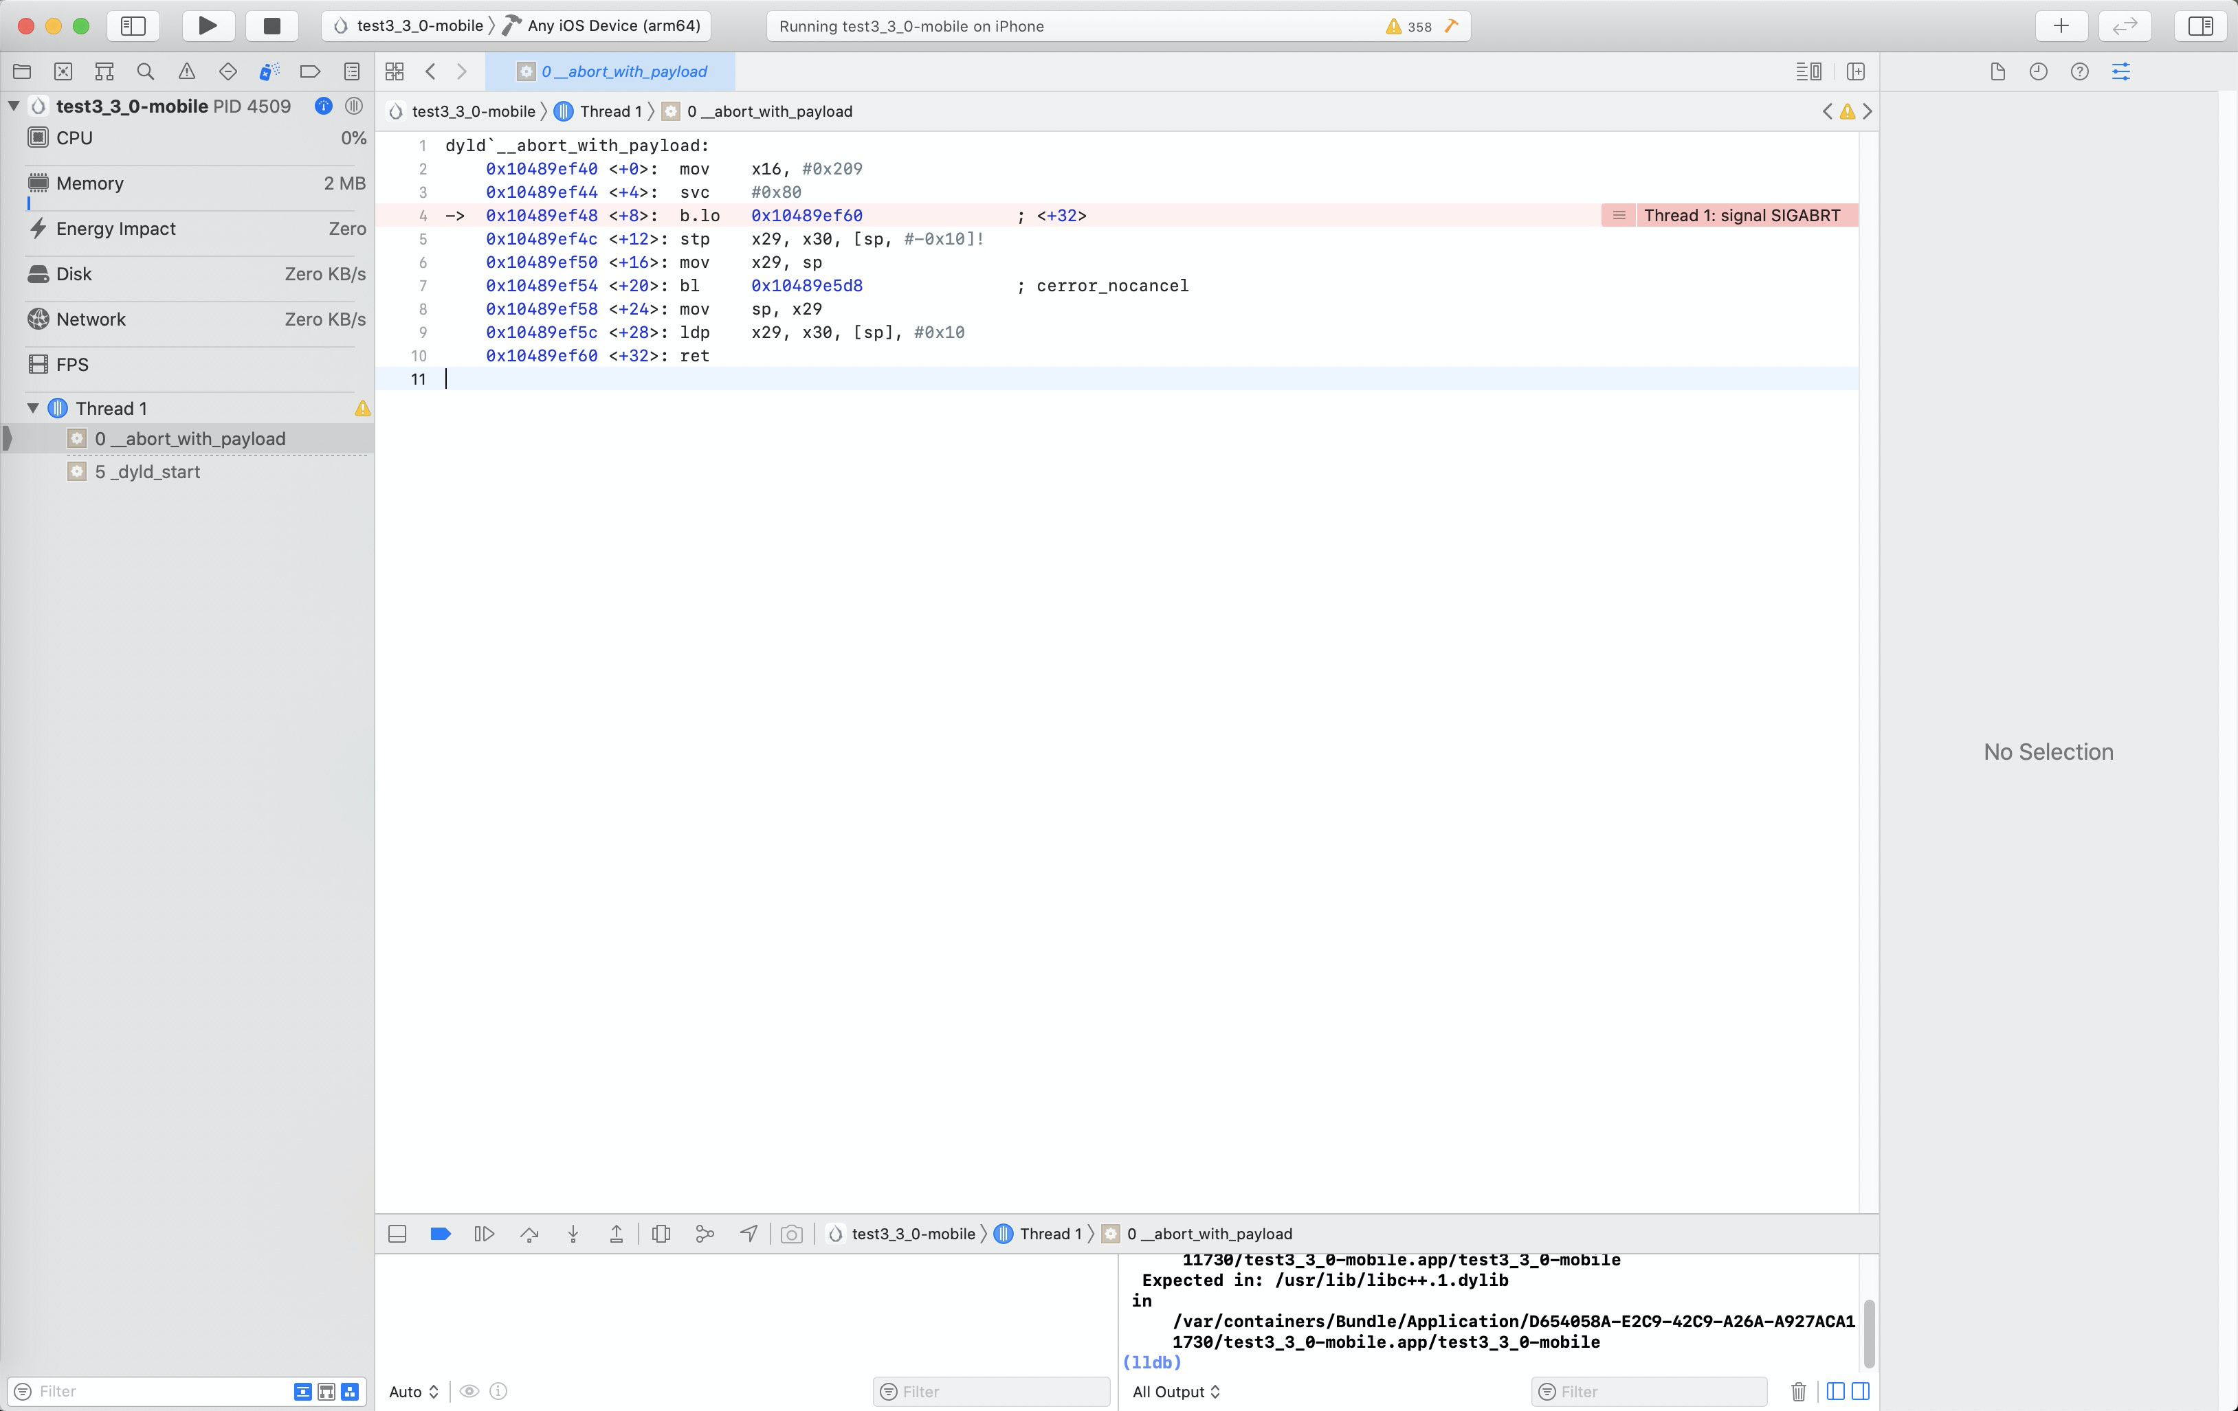Screen dimensions: 2238x1411
Task: Toggle the navigator sidebar visibility
Action: click(133, 26)
